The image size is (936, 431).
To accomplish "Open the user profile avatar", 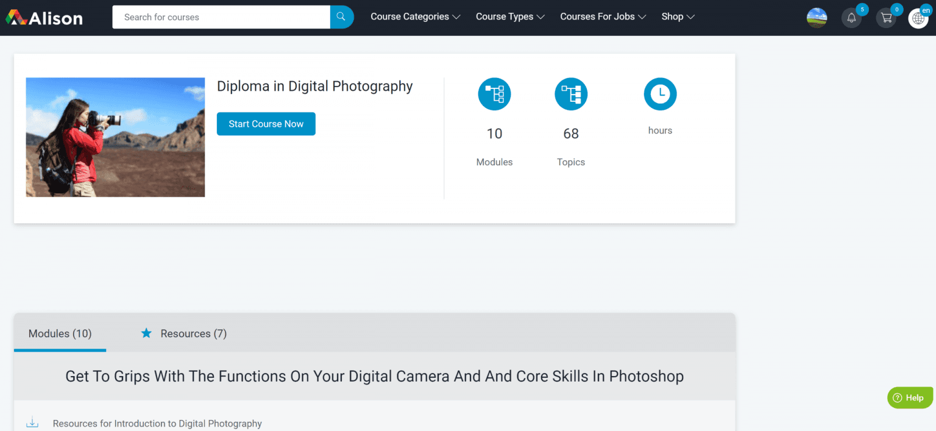I will pyautogui.click(x=817, y=18).
